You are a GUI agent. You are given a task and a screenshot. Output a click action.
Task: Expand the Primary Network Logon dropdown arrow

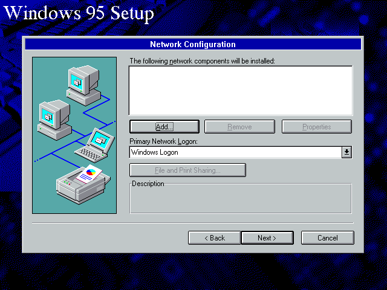(x=346, y=152)
